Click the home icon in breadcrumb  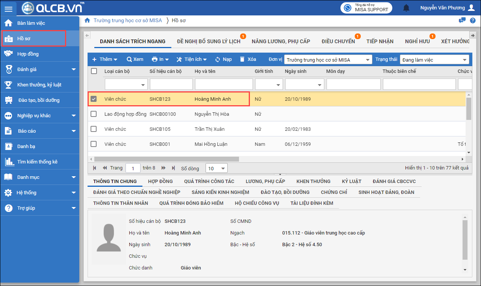[87, 20]
